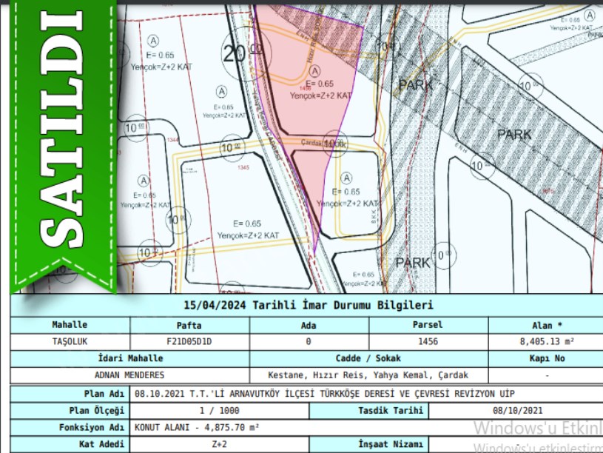Viewport: 603px width, 453px height.
Task: Click the TAŞOLUK cell
Action: (70, 342)
